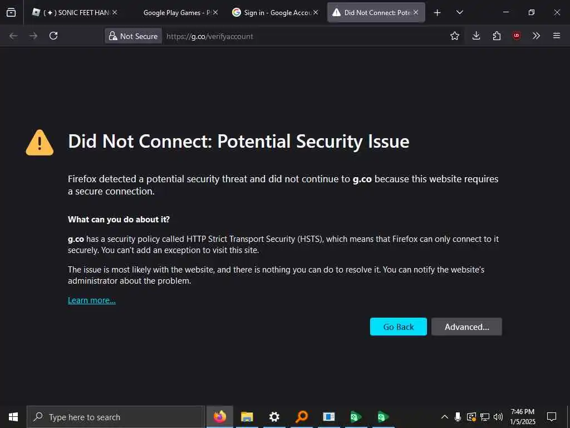Open the Firefox Downloads panel
The height and width of the screenshot is (428, 570).
click(x=476, y=36)
